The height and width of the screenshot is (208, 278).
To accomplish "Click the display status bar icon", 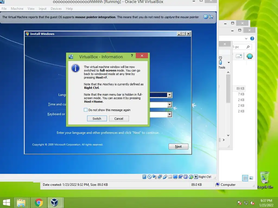I will (x=175, y=177).
